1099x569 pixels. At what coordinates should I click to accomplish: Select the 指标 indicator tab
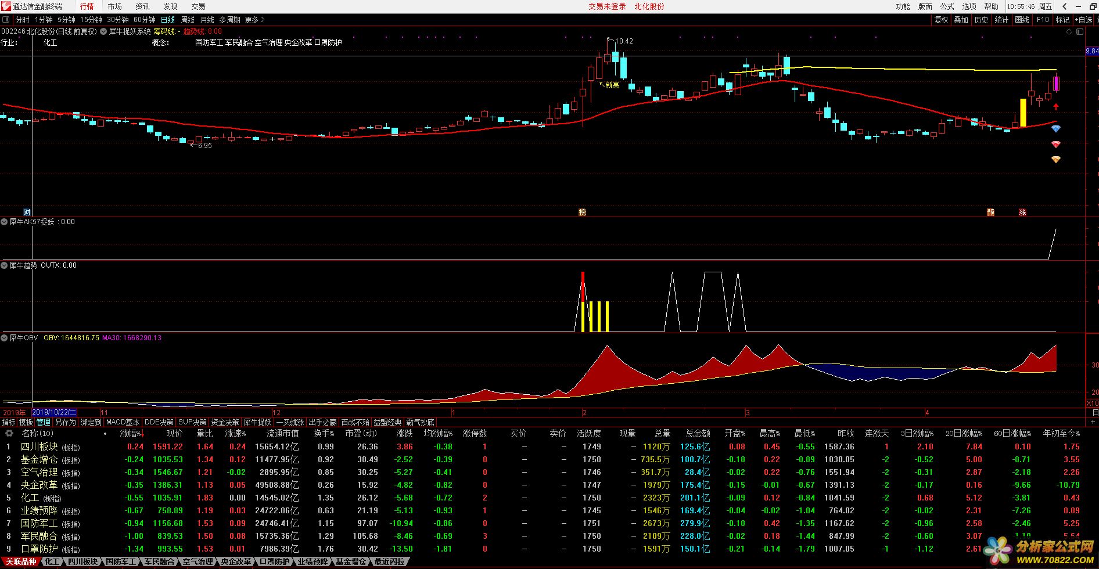(x=9, y=422)
